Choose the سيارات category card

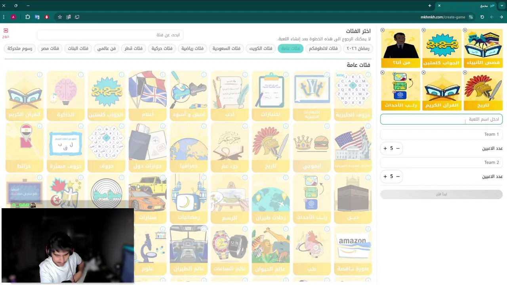coord(147,199)
